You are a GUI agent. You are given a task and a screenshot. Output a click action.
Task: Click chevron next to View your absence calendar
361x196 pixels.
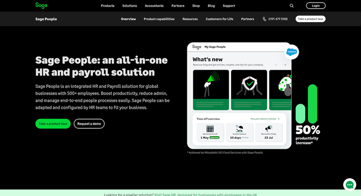coord(279,119)
